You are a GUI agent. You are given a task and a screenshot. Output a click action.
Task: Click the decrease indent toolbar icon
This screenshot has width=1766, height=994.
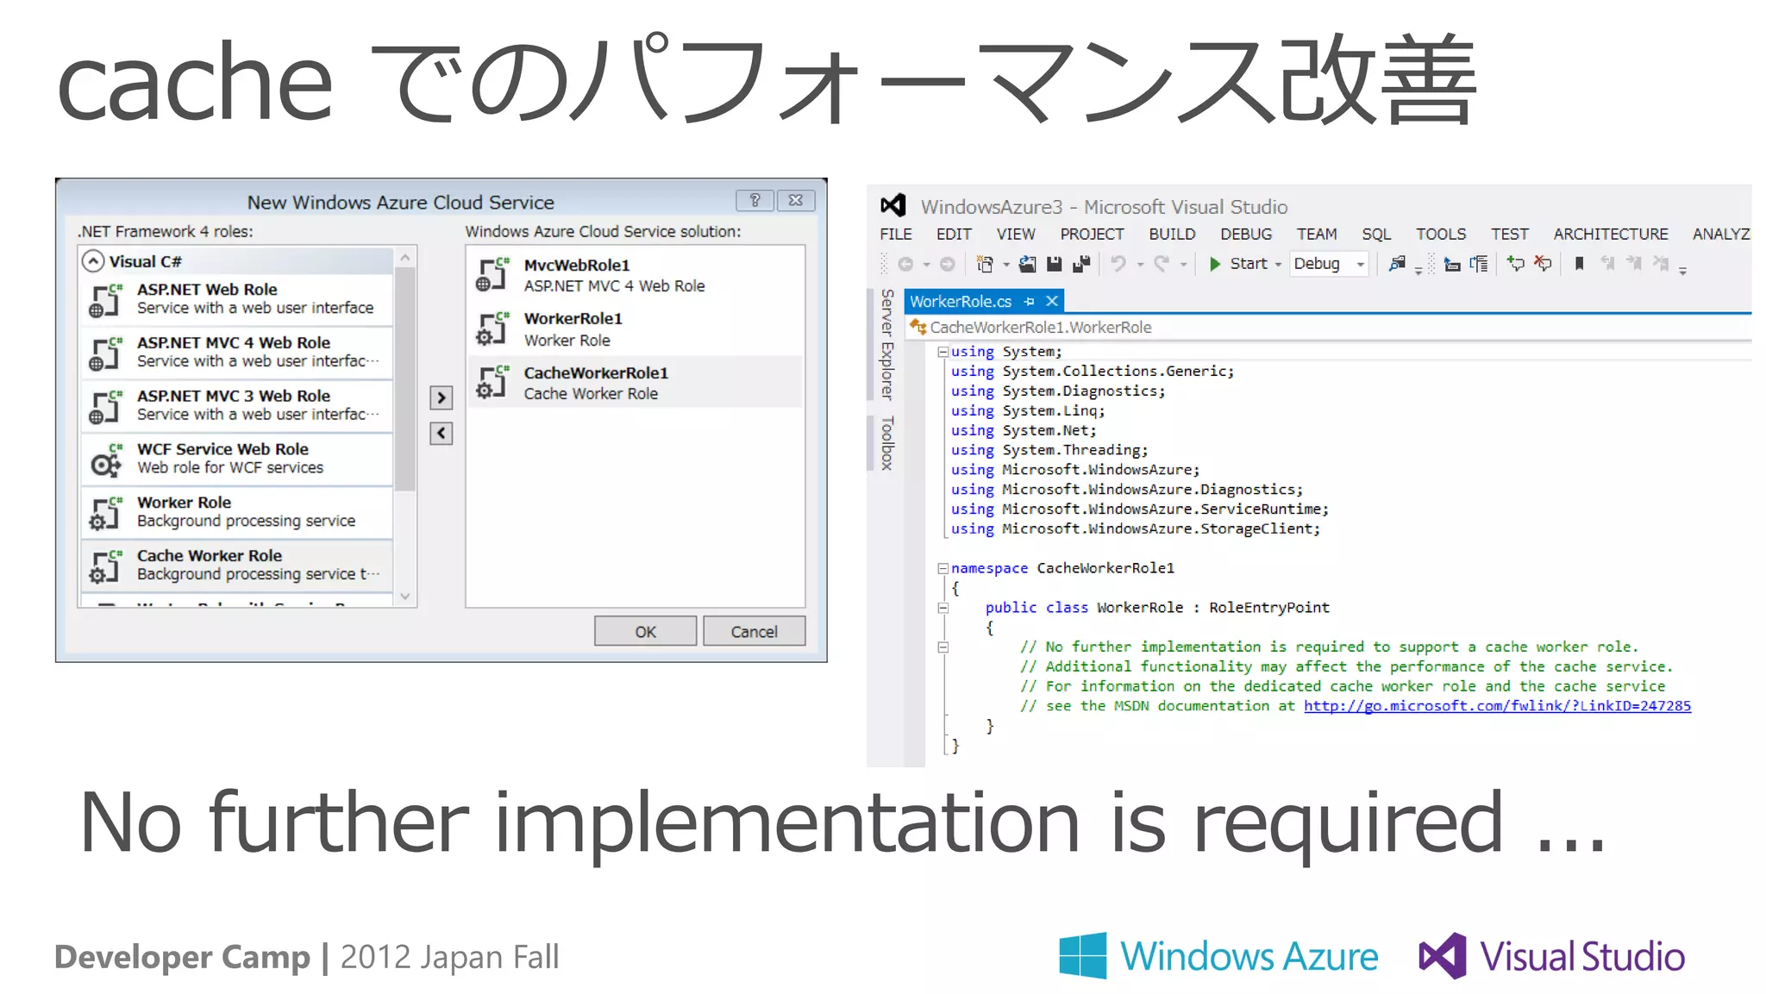coord(1452,265)
